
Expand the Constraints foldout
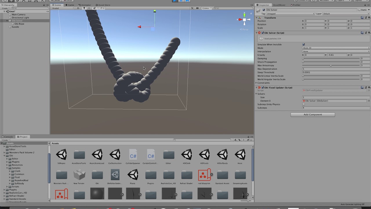pos(257,83)
